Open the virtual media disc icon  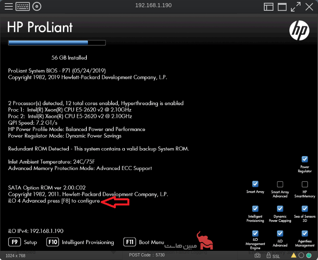click(37, 6)
